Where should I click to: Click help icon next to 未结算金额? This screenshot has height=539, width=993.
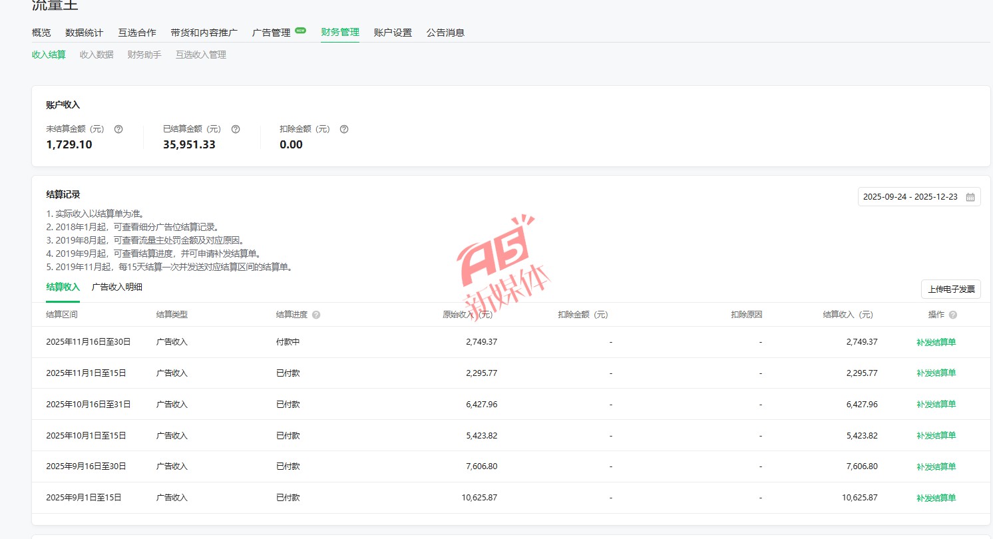(x=118, y=129)
